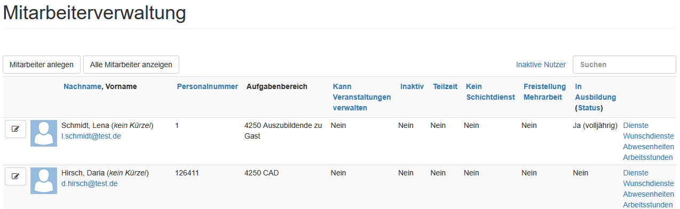
Task: Click 4250 CAD cell
Action: pos(262,173)
